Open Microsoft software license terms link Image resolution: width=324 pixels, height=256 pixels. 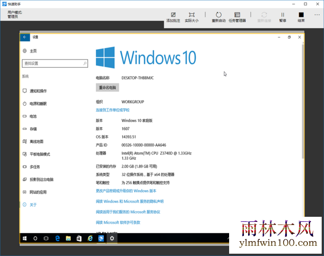[x=118, y=222]
